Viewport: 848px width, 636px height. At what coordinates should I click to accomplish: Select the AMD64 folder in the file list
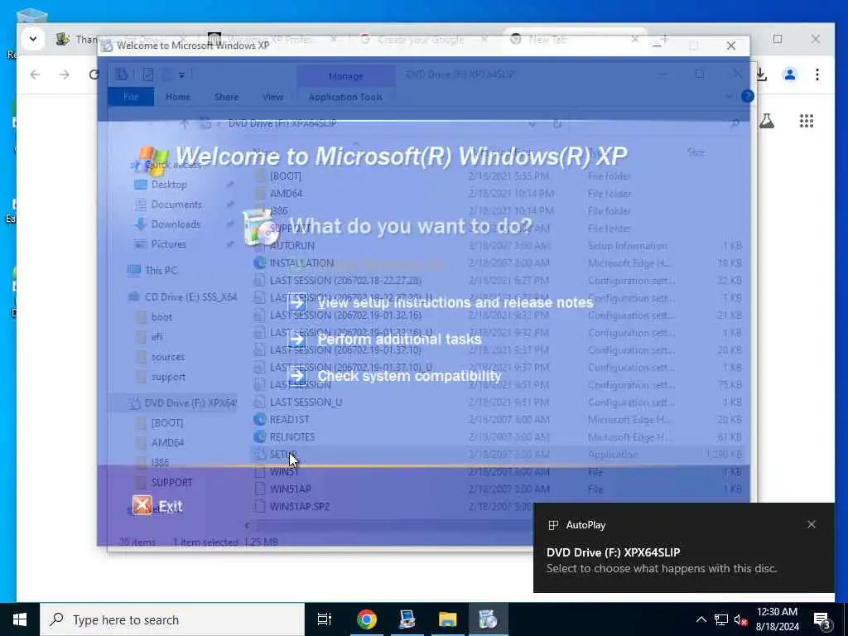coord(286,193)
